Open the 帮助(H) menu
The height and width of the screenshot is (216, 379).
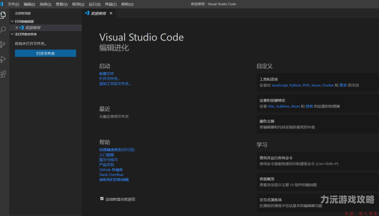(x=127, y=4)
